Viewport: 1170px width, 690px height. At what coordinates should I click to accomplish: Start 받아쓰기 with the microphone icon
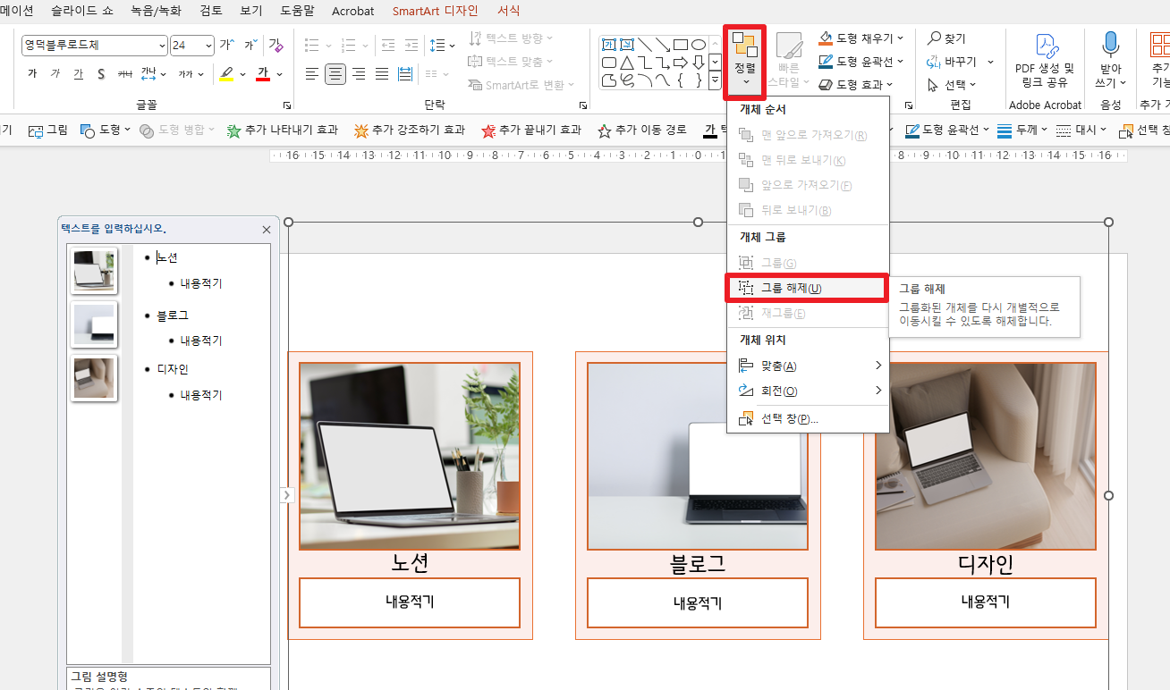coord(1110,45)
